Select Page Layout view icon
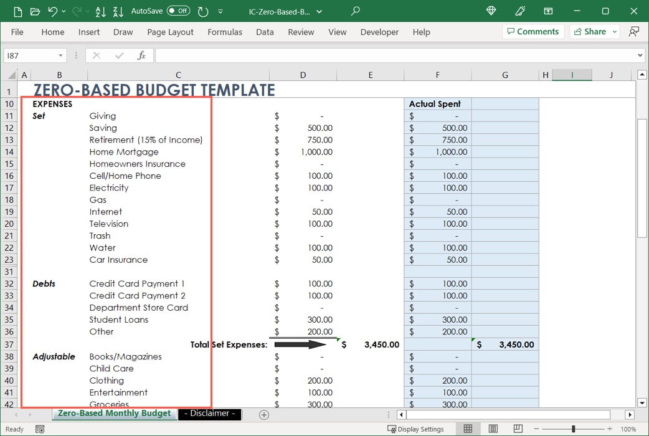Viewport: 649px width, 436px height. 493,429
